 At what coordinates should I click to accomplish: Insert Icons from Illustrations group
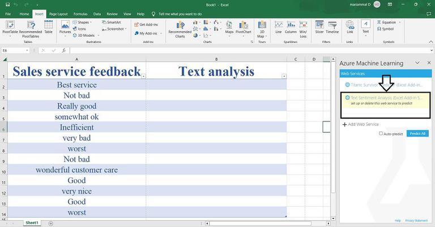(79, 29)
